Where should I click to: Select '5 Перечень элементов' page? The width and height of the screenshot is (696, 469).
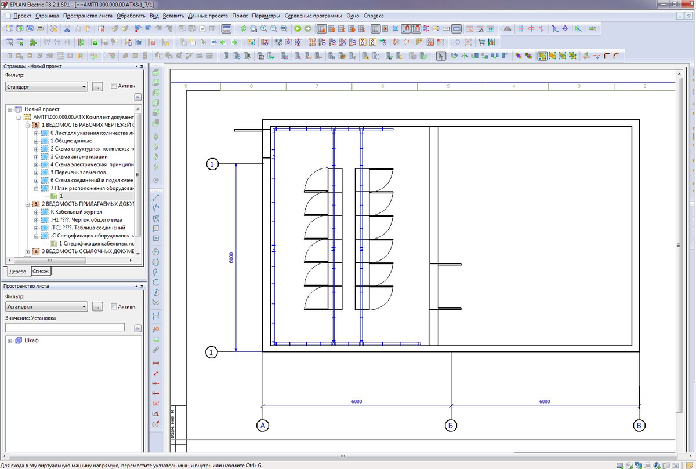click(78, 173)
